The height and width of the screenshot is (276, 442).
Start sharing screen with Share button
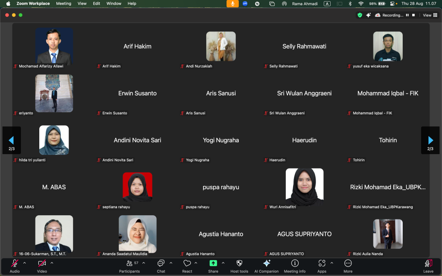[213, 266]
